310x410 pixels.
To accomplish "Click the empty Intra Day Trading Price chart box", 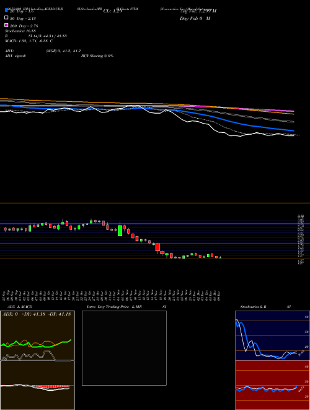I will pos(124,348).
